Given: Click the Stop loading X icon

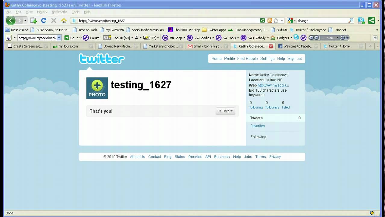Looking at the screenshot, I should pyautogui.click(x=54, y=20).
